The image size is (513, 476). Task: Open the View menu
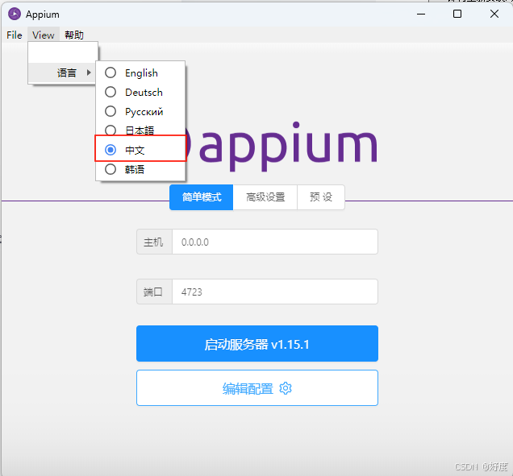44,35
